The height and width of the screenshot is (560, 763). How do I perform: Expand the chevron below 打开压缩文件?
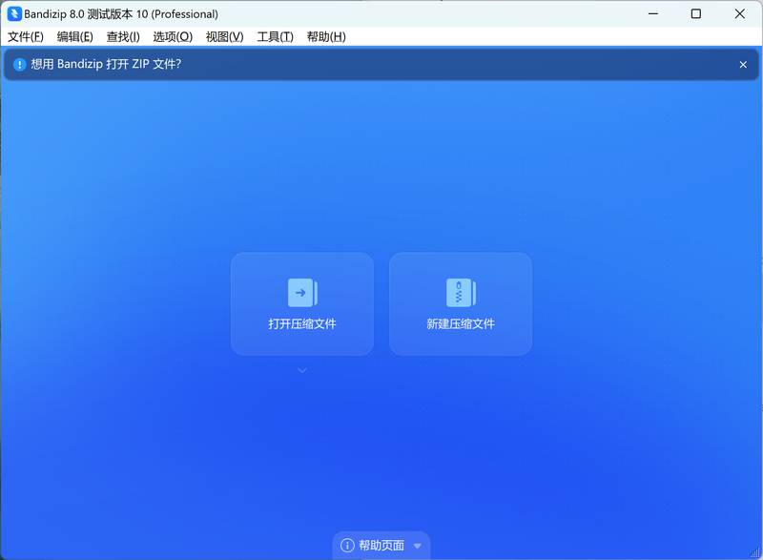pos(302,371)
